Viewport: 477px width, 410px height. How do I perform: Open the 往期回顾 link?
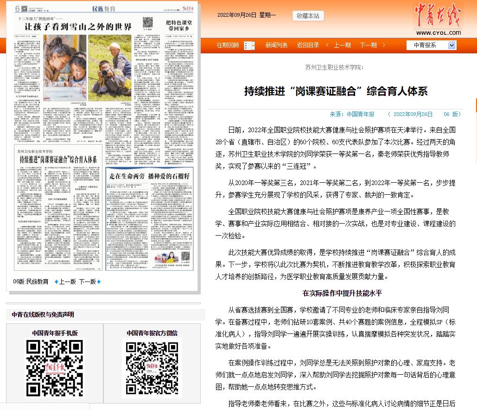(228, 45)
